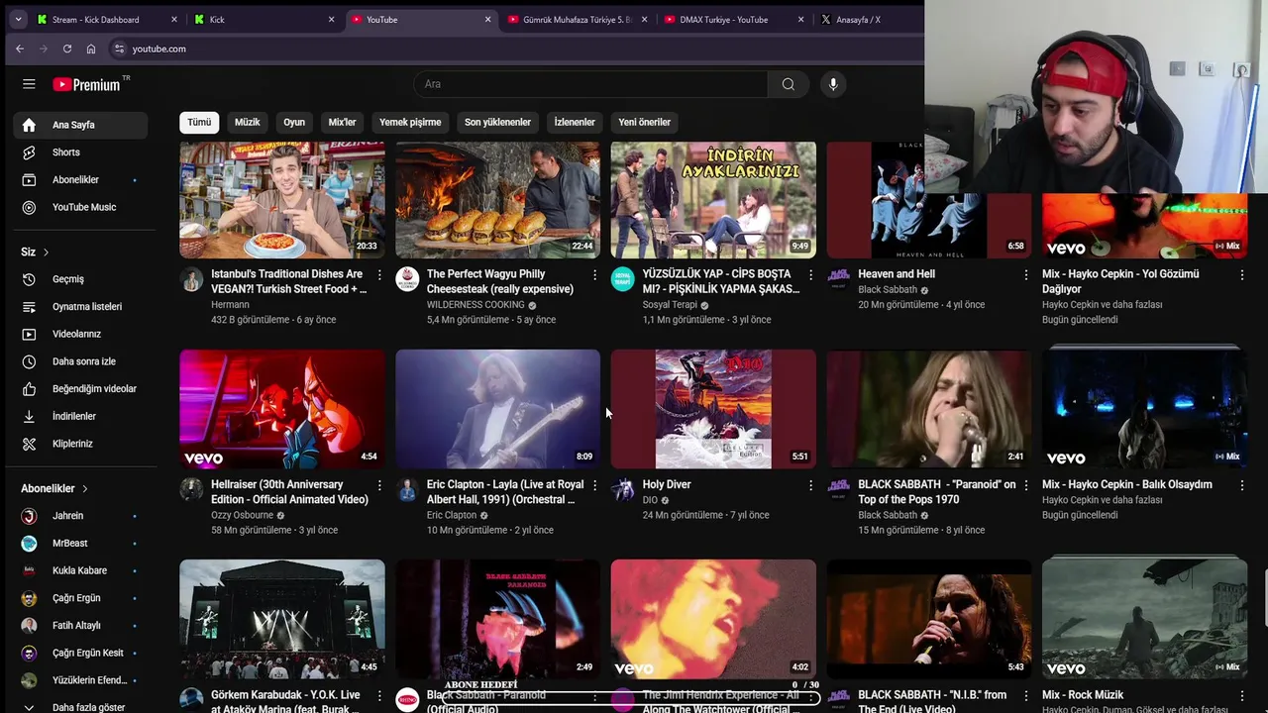This screenshot has width=1268, height=713.
Task: Go to Ana Sayfa home
Action: [81, 125]
